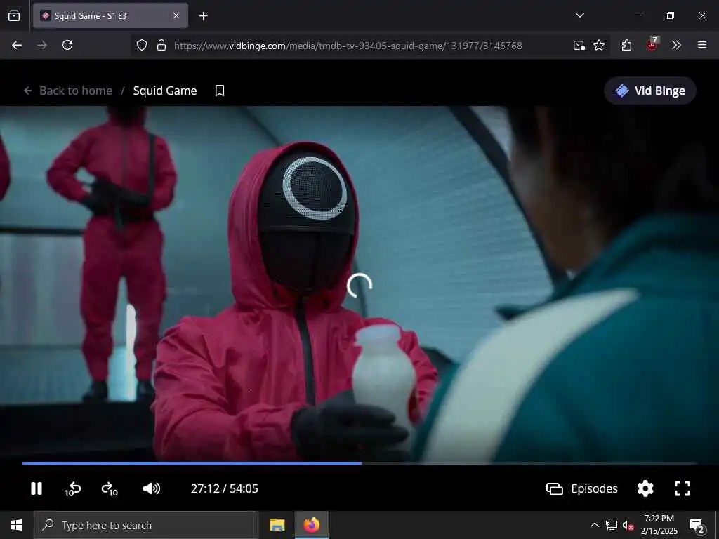719x539 pixels.
Task: Enter fullscreen mode
Action: tap(682, 488)
